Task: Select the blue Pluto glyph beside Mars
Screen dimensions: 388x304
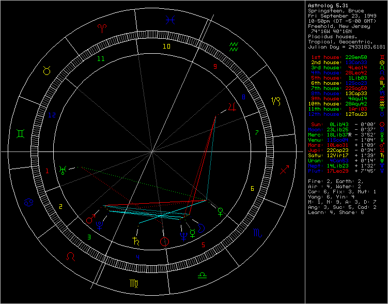Action: 100,226
